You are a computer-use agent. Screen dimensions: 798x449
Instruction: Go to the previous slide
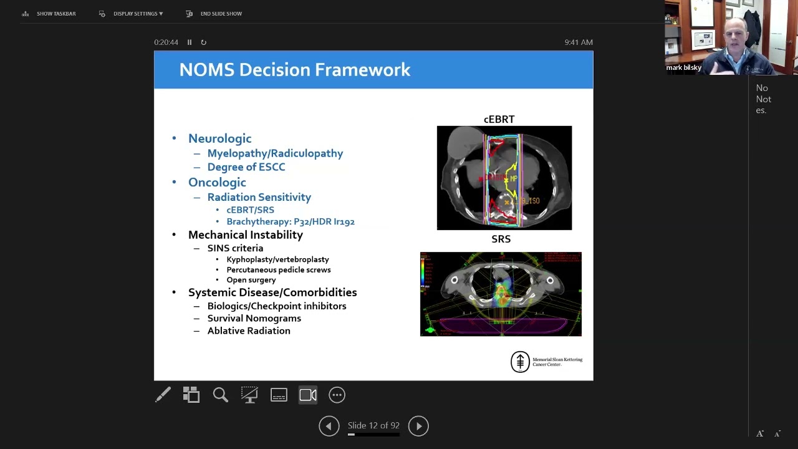tap(329, 426)
